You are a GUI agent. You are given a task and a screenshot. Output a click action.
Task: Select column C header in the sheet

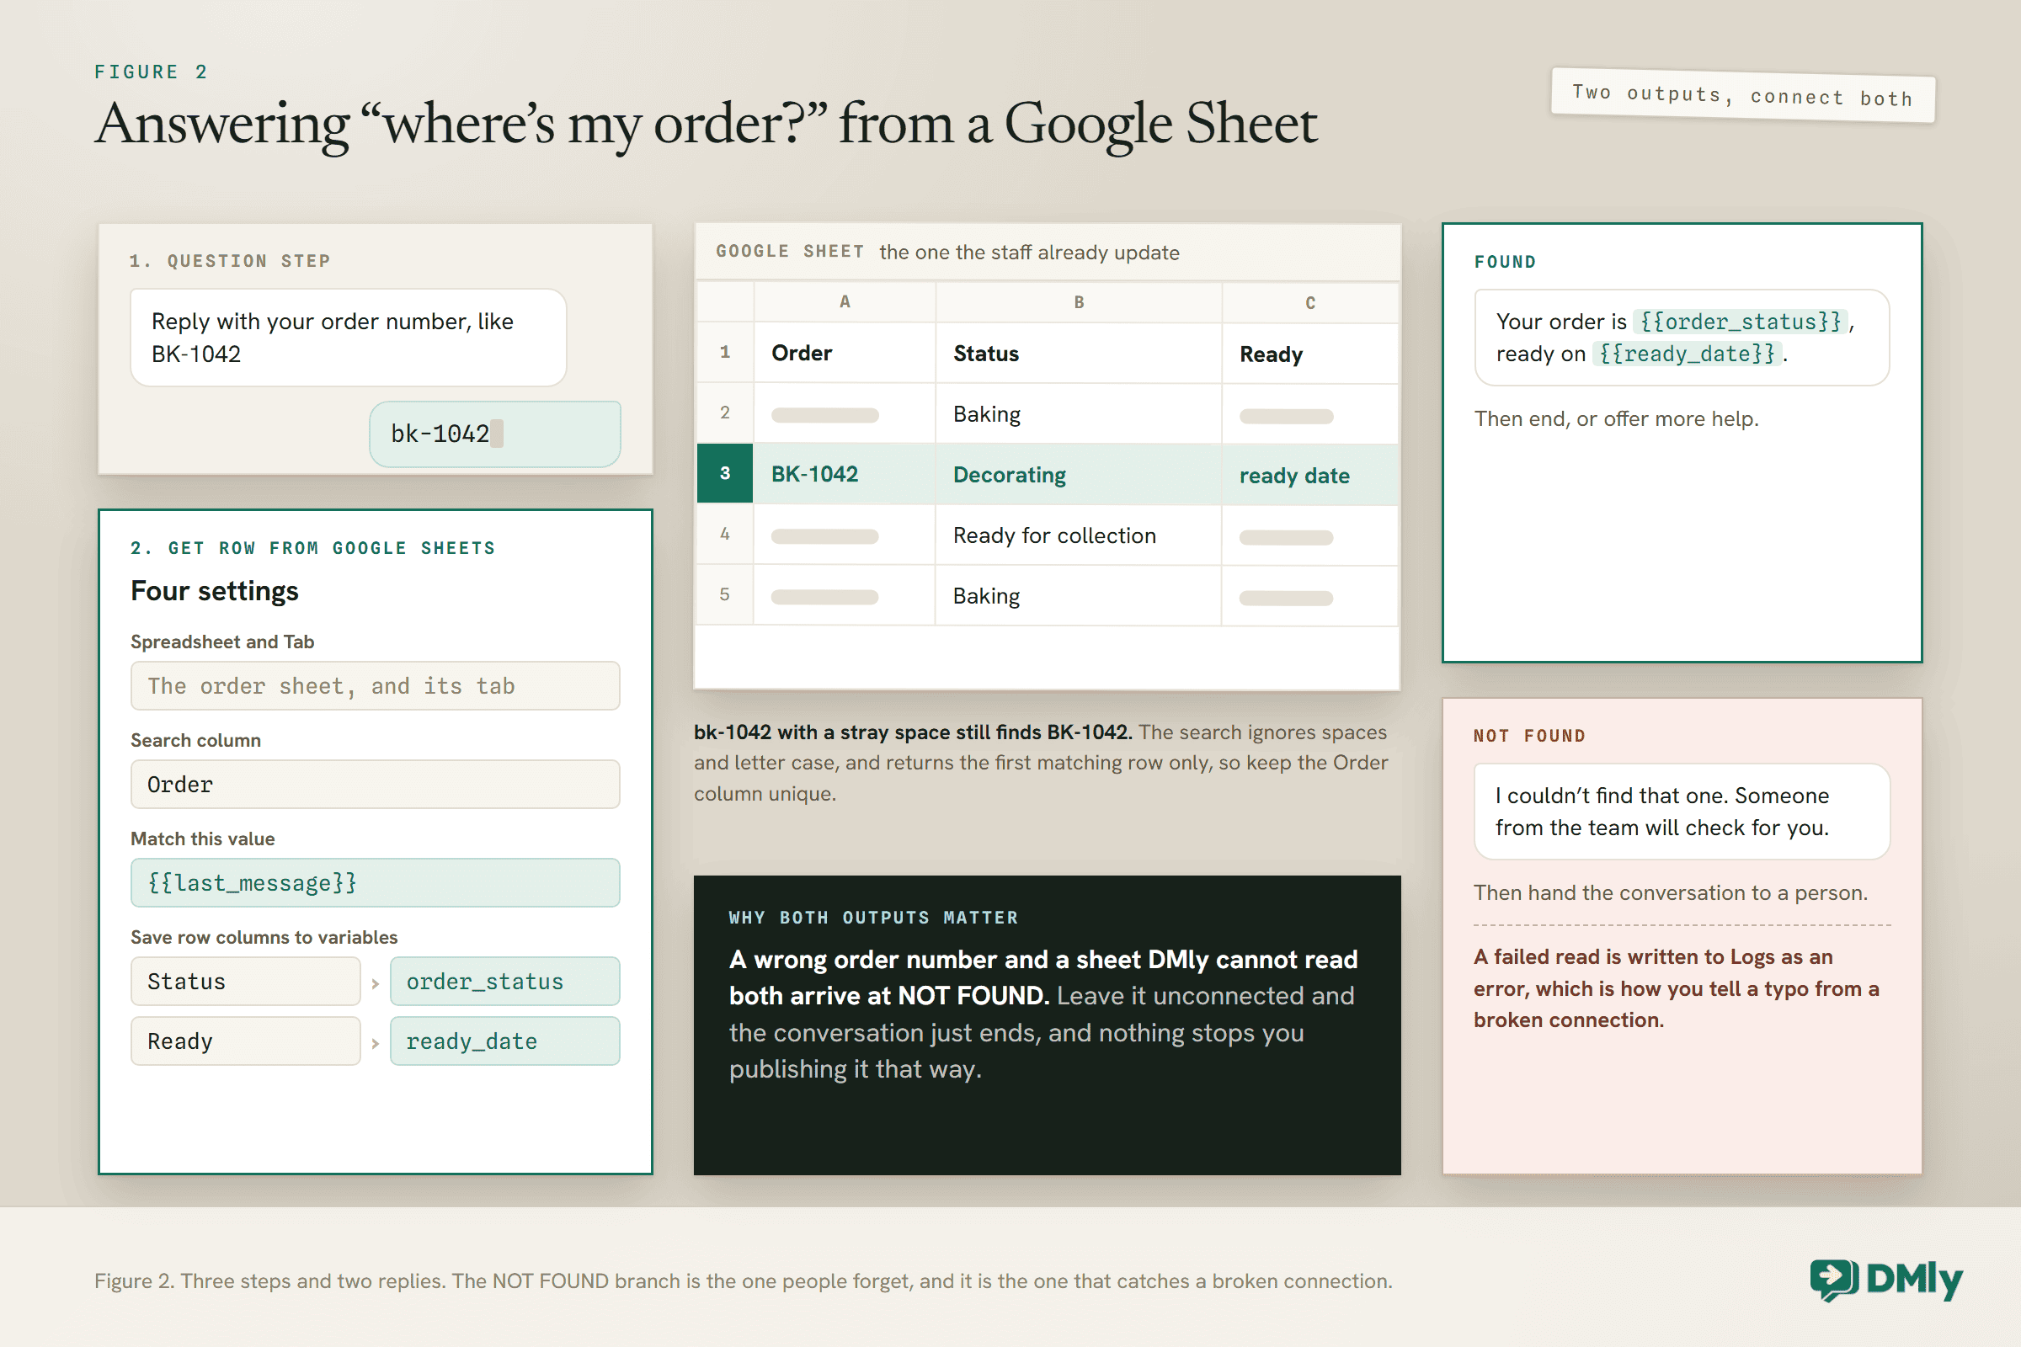pyautogui.click(x=1310, y=302)
